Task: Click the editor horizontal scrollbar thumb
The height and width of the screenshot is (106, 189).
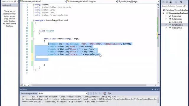Action: pyautogui.click(x=89, y=85)
